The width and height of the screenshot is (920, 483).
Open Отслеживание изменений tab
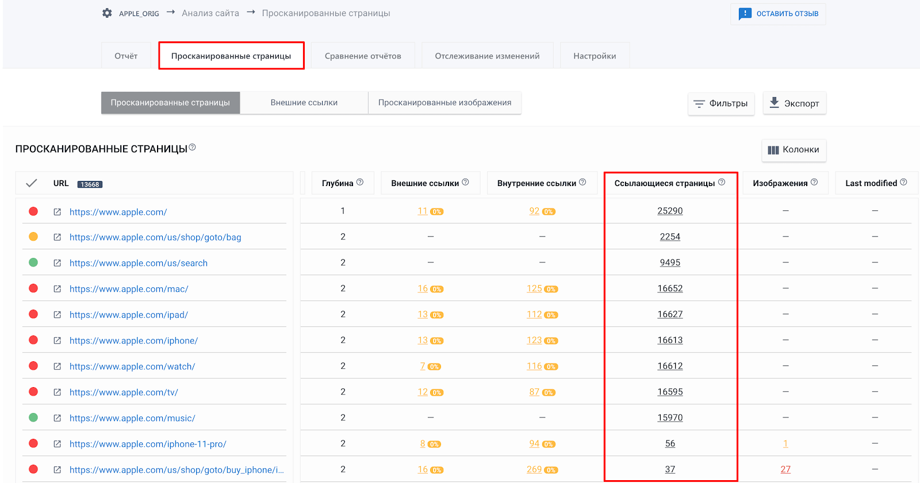click(x=487, y=56)
